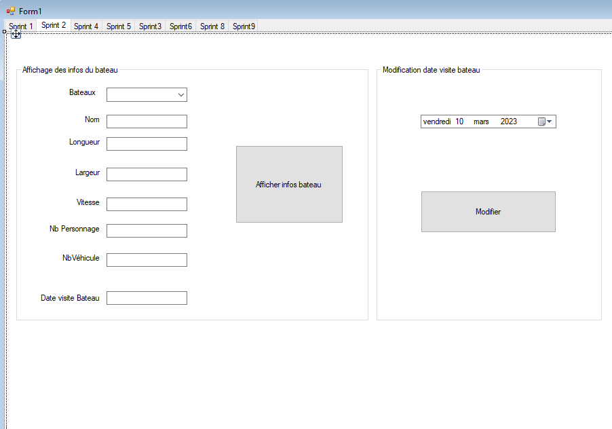Focus the Nb Personnage text box
Viewport: 612px width, 429px height.
[x=147, y=231]
